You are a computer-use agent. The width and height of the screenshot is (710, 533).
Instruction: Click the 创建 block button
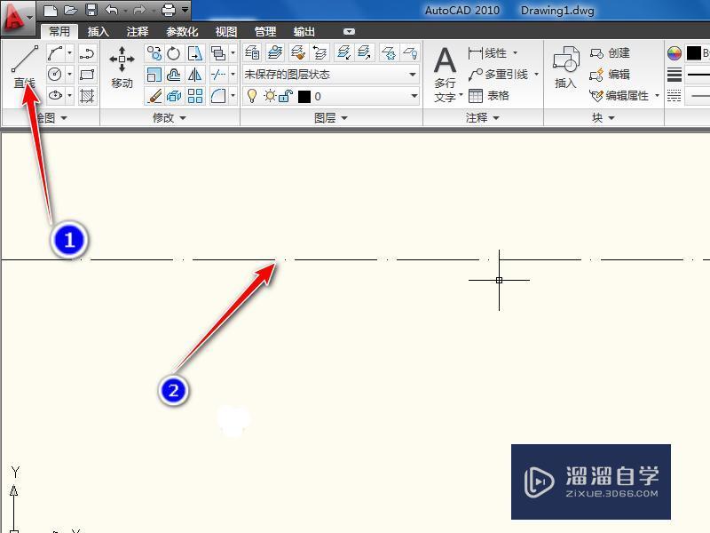click(610, 53)
